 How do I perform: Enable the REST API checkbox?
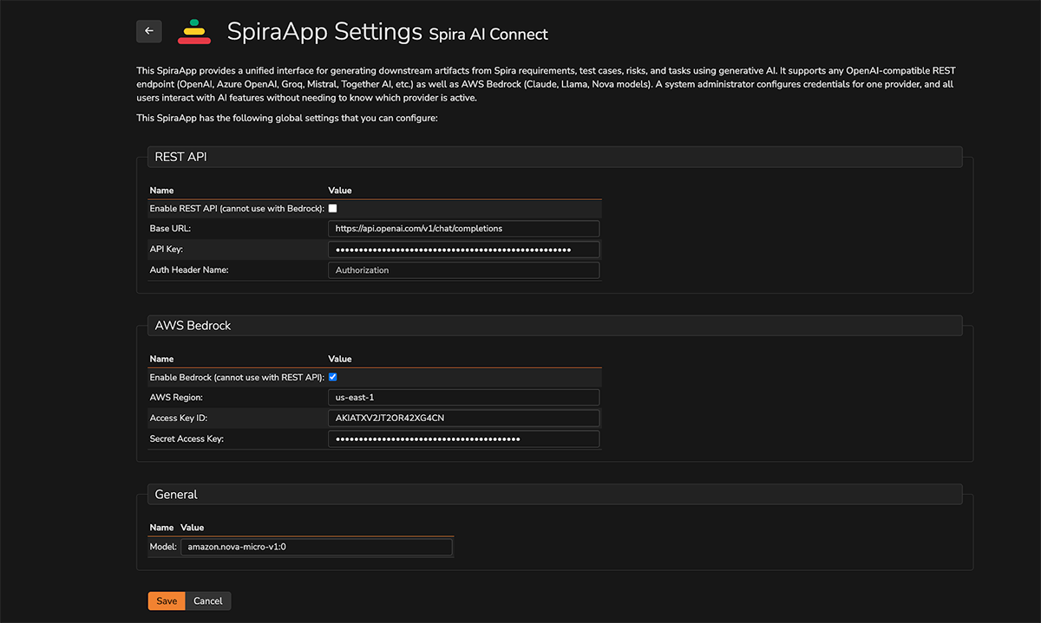pos(333,209)
